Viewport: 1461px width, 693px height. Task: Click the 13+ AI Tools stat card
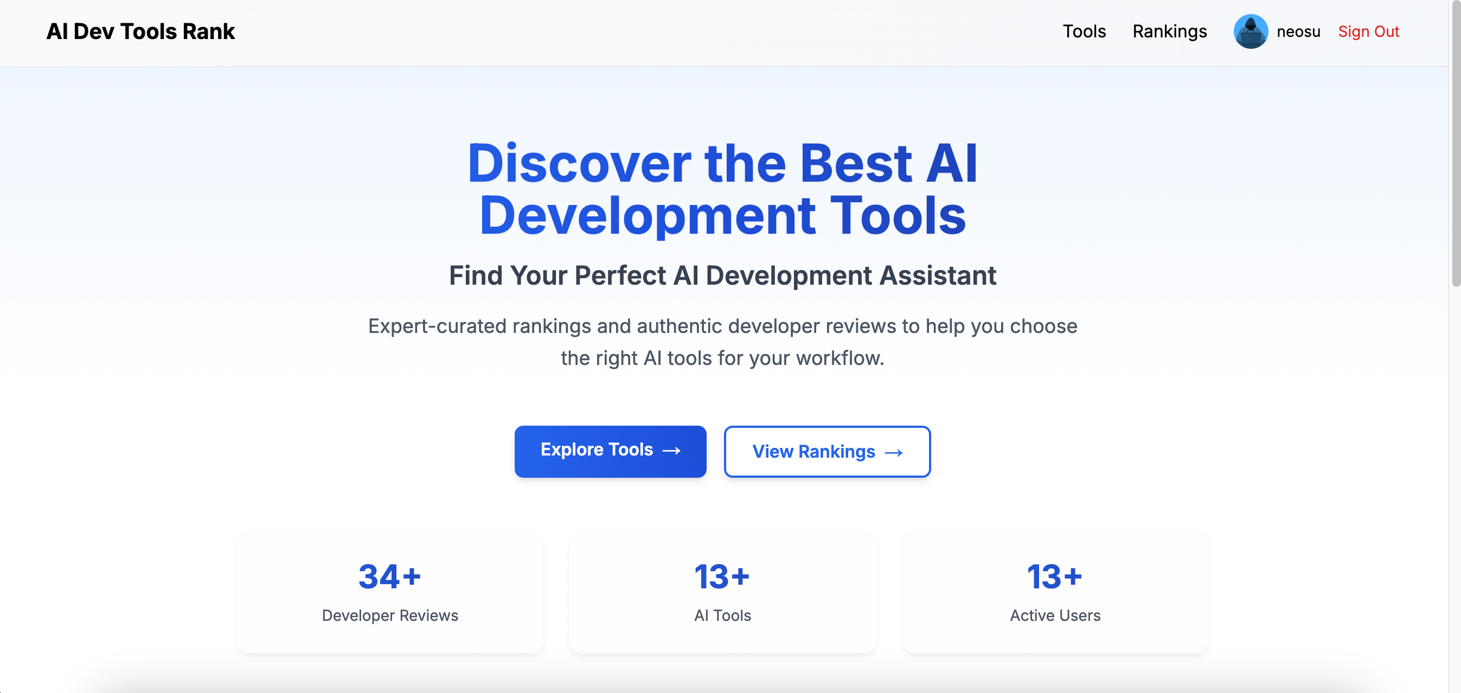click(x=722, y=593)
